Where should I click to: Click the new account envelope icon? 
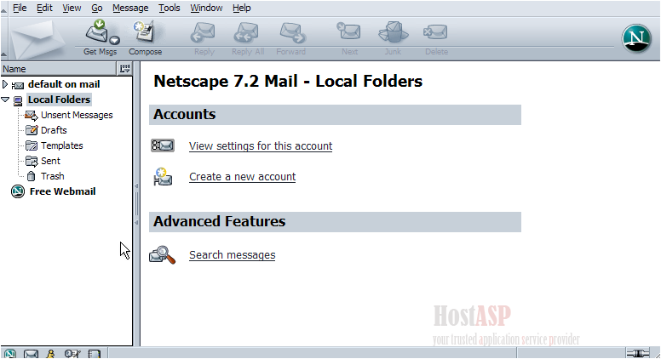click(x=163, y=177)
